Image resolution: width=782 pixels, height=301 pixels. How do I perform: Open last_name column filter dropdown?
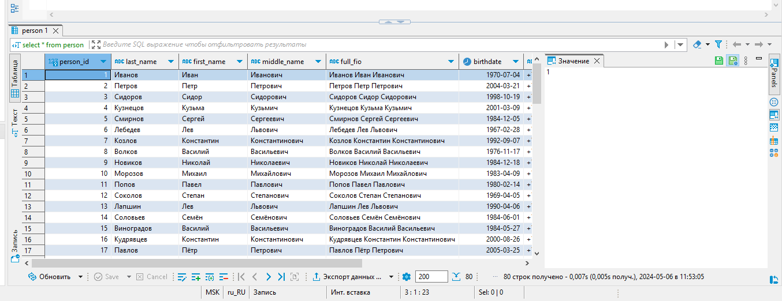pyautogui.click(x=170, y=62)
